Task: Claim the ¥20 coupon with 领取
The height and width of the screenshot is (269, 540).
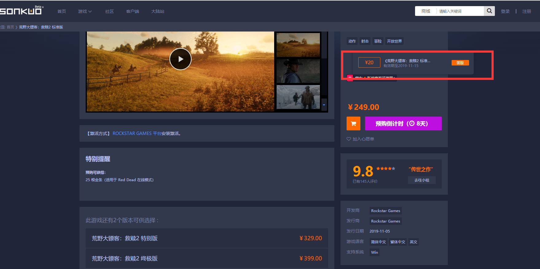Action: pos(460,63)
